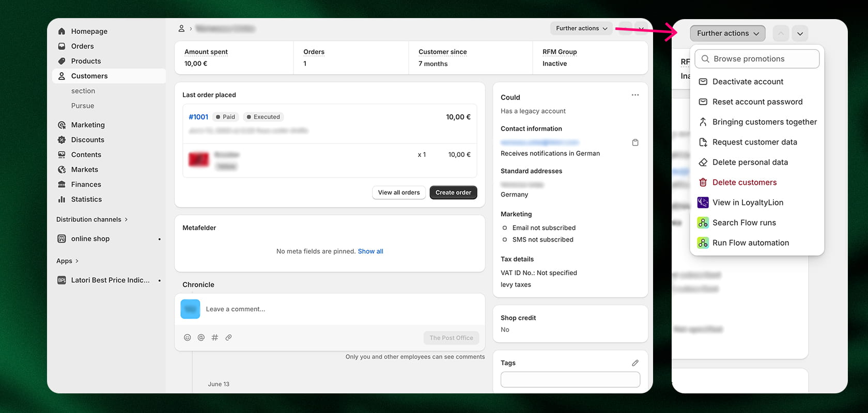Click the emoji icon in comment toolbar

click(x=187, y=338)
